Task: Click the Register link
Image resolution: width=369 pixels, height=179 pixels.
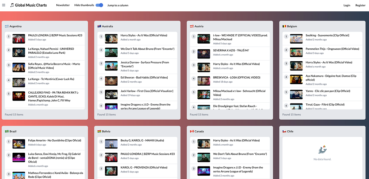Action: click(x=360, y=5)
